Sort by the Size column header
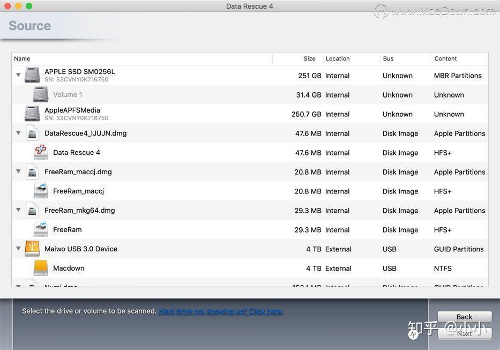Screen dimensions: 500x350 pos(309,58)
